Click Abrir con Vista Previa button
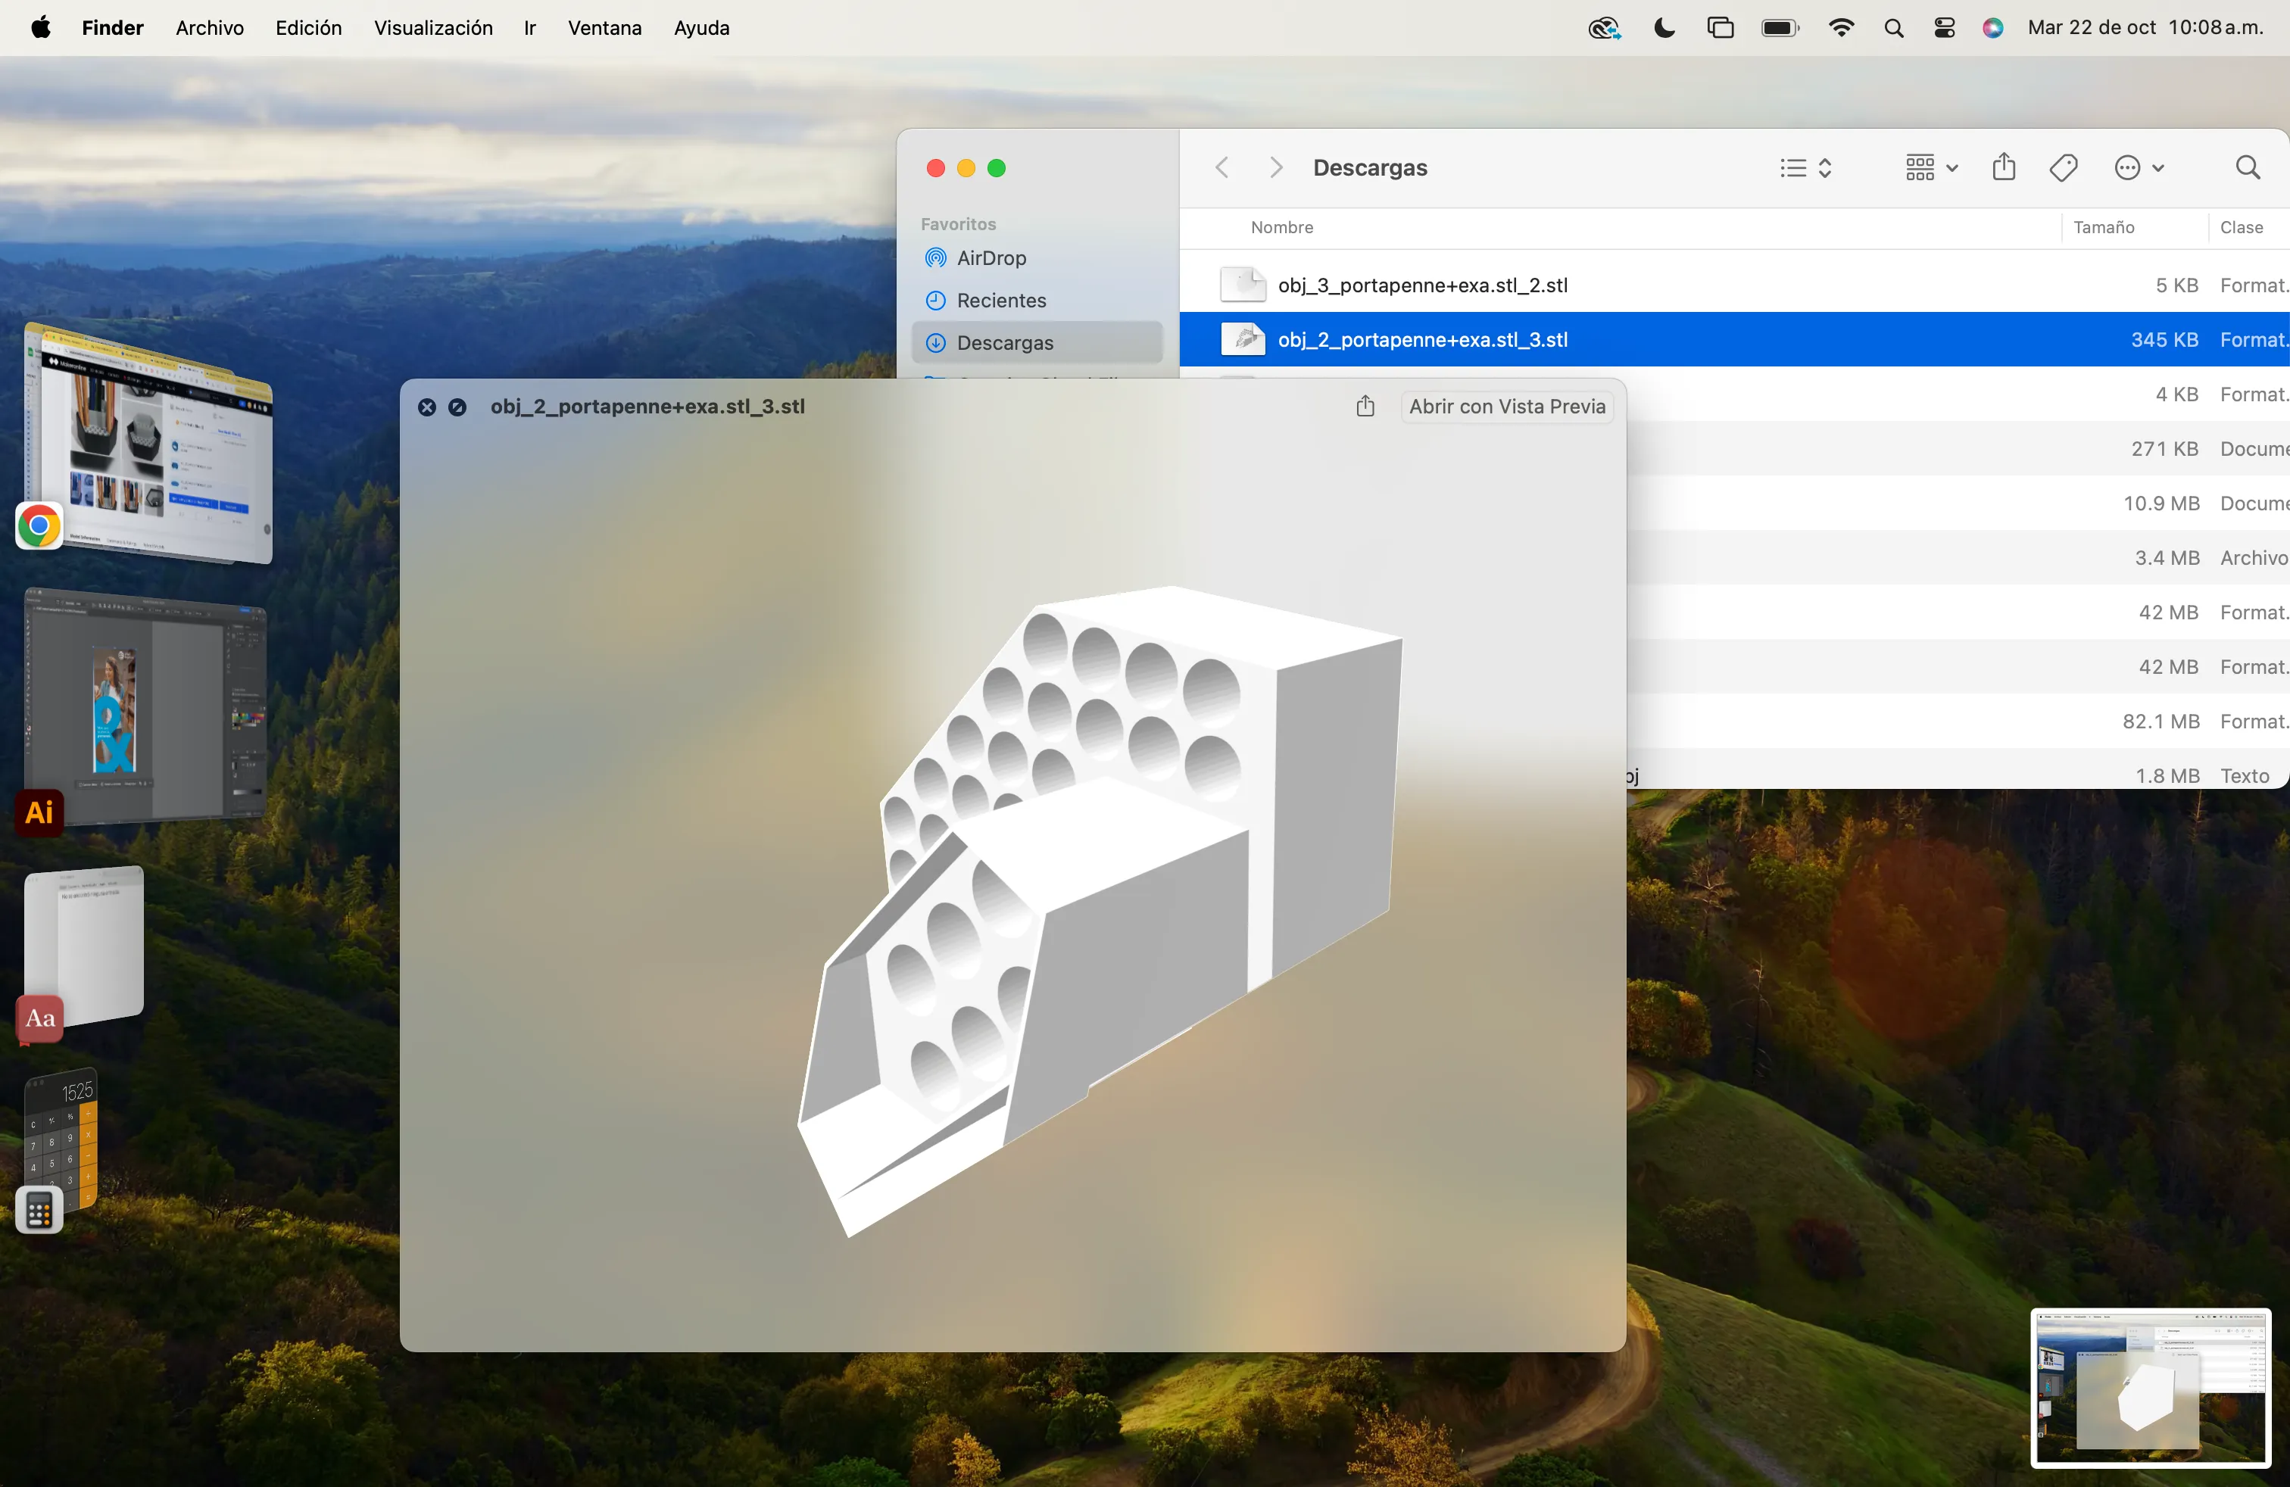This screenshot has height=1487, width=2290. (1507, 407)
